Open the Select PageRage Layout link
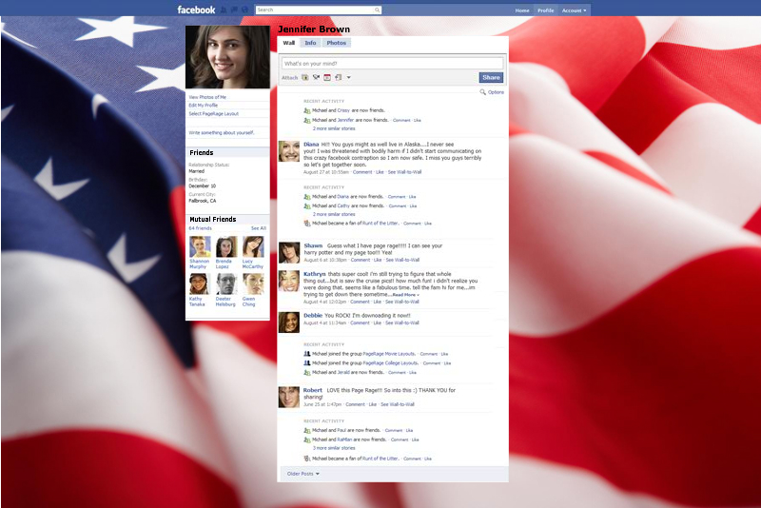This screenshot has height=508, width=761. pyautogui.click(x=214, y=113)
